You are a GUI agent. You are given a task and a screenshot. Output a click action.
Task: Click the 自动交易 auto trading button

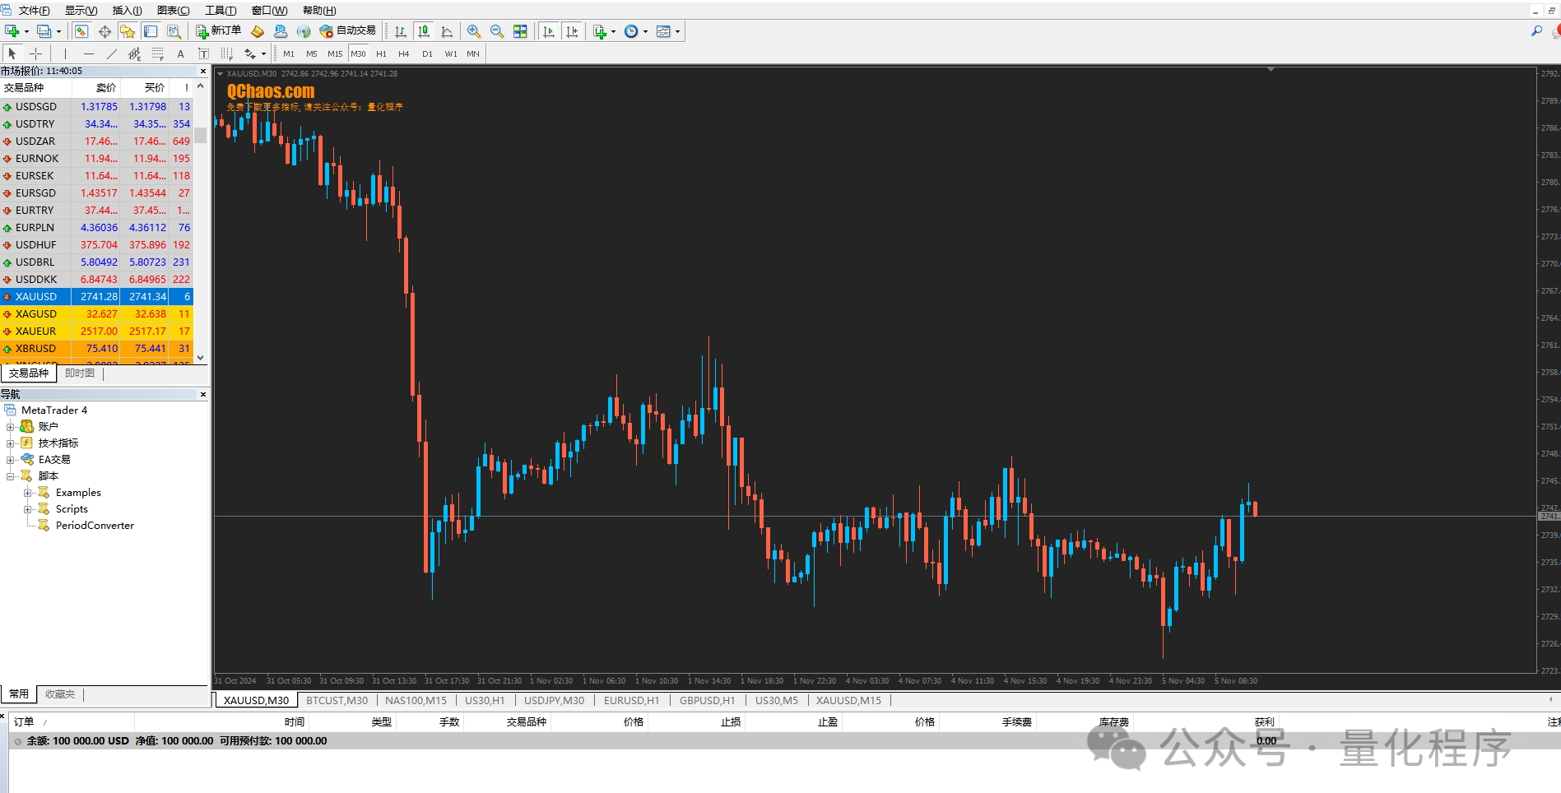click(x=347, y=31)
